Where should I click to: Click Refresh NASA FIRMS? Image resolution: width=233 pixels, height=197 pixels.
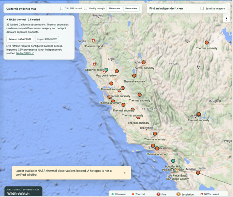pos(20,39)
